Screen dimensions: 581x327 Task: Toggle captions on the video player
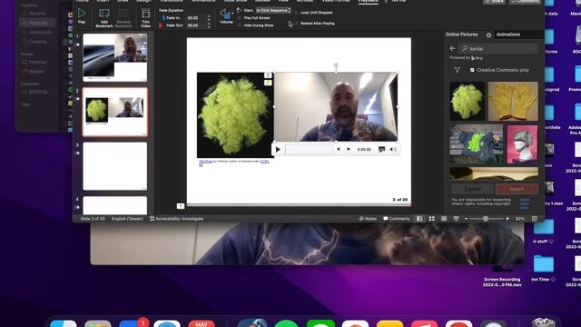coord(381,149)
